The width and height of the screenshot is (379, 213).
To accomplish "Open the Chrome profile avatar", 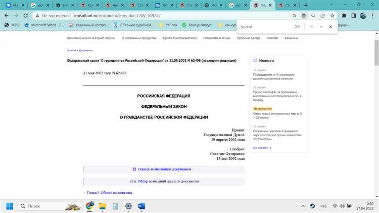I will (363, 16).
